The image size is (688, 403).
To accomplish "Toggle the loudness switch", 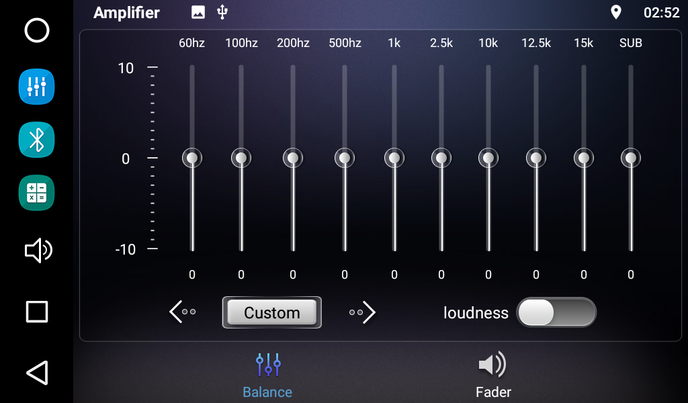I will click(x=556, y=312).
